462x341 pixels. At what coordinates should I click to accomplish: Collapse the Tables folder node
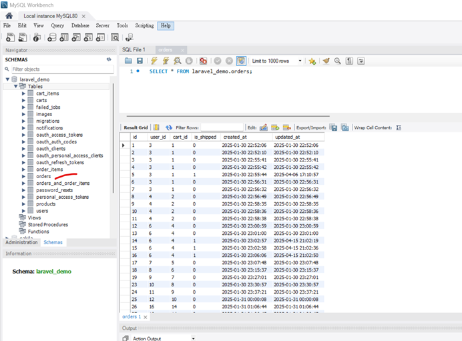click(x=15, y=86)
